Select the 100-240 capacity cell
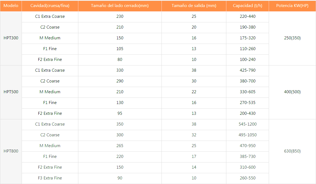This screenshot has height=184, width=316. (x=248, y=60)
